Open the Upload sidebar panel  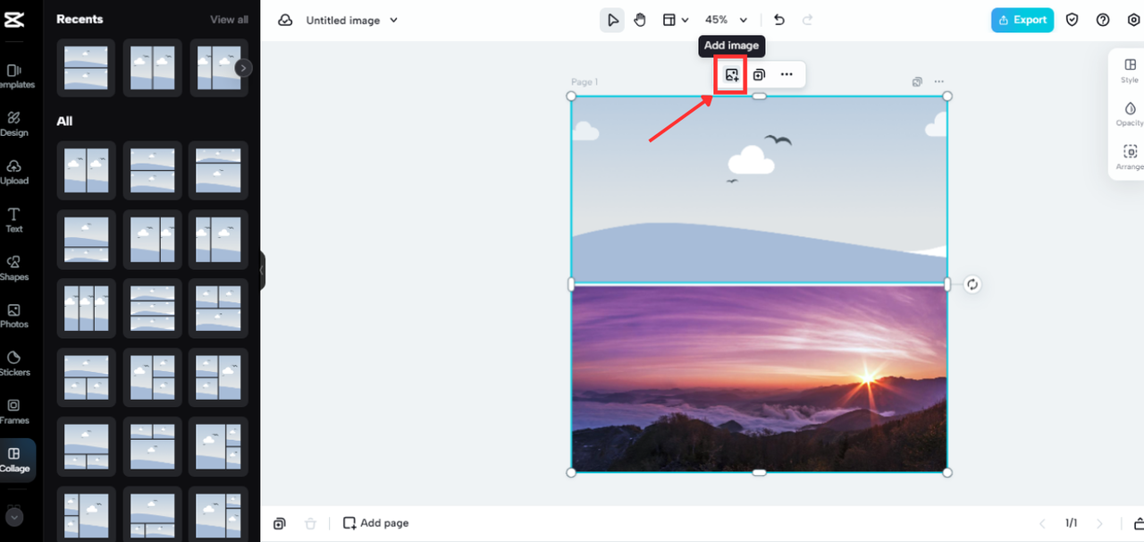click(14, 173)
